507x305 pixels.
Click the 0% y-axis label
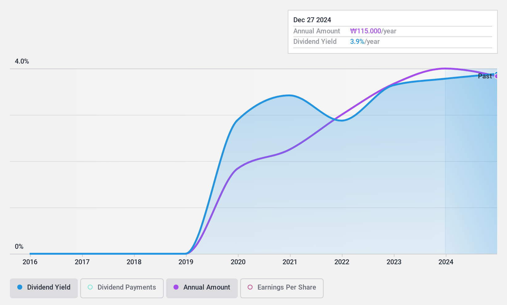pyautogui.click(x=19, y=247)
